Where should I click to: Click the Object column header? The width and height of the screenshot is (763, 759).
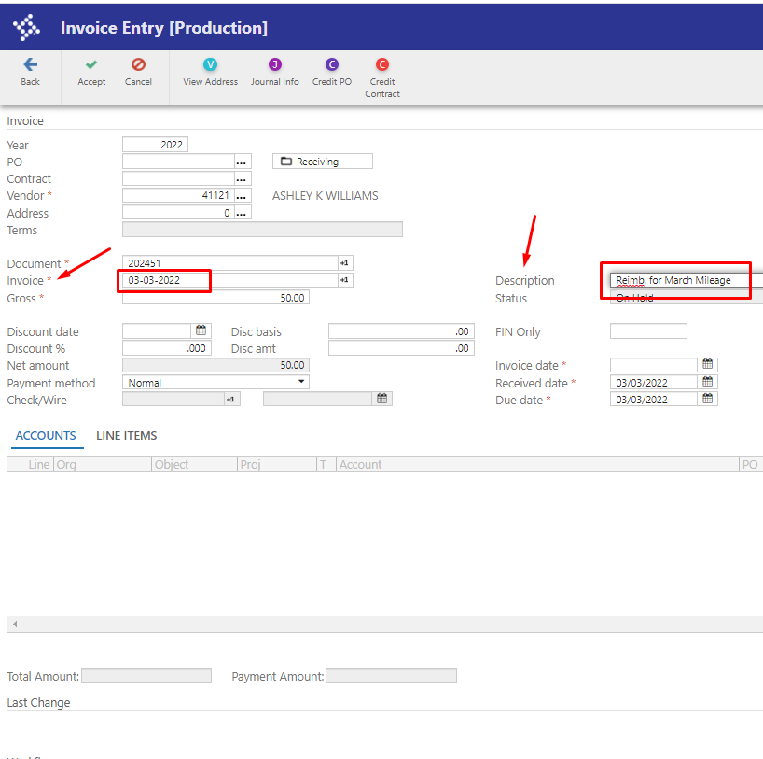194,464
